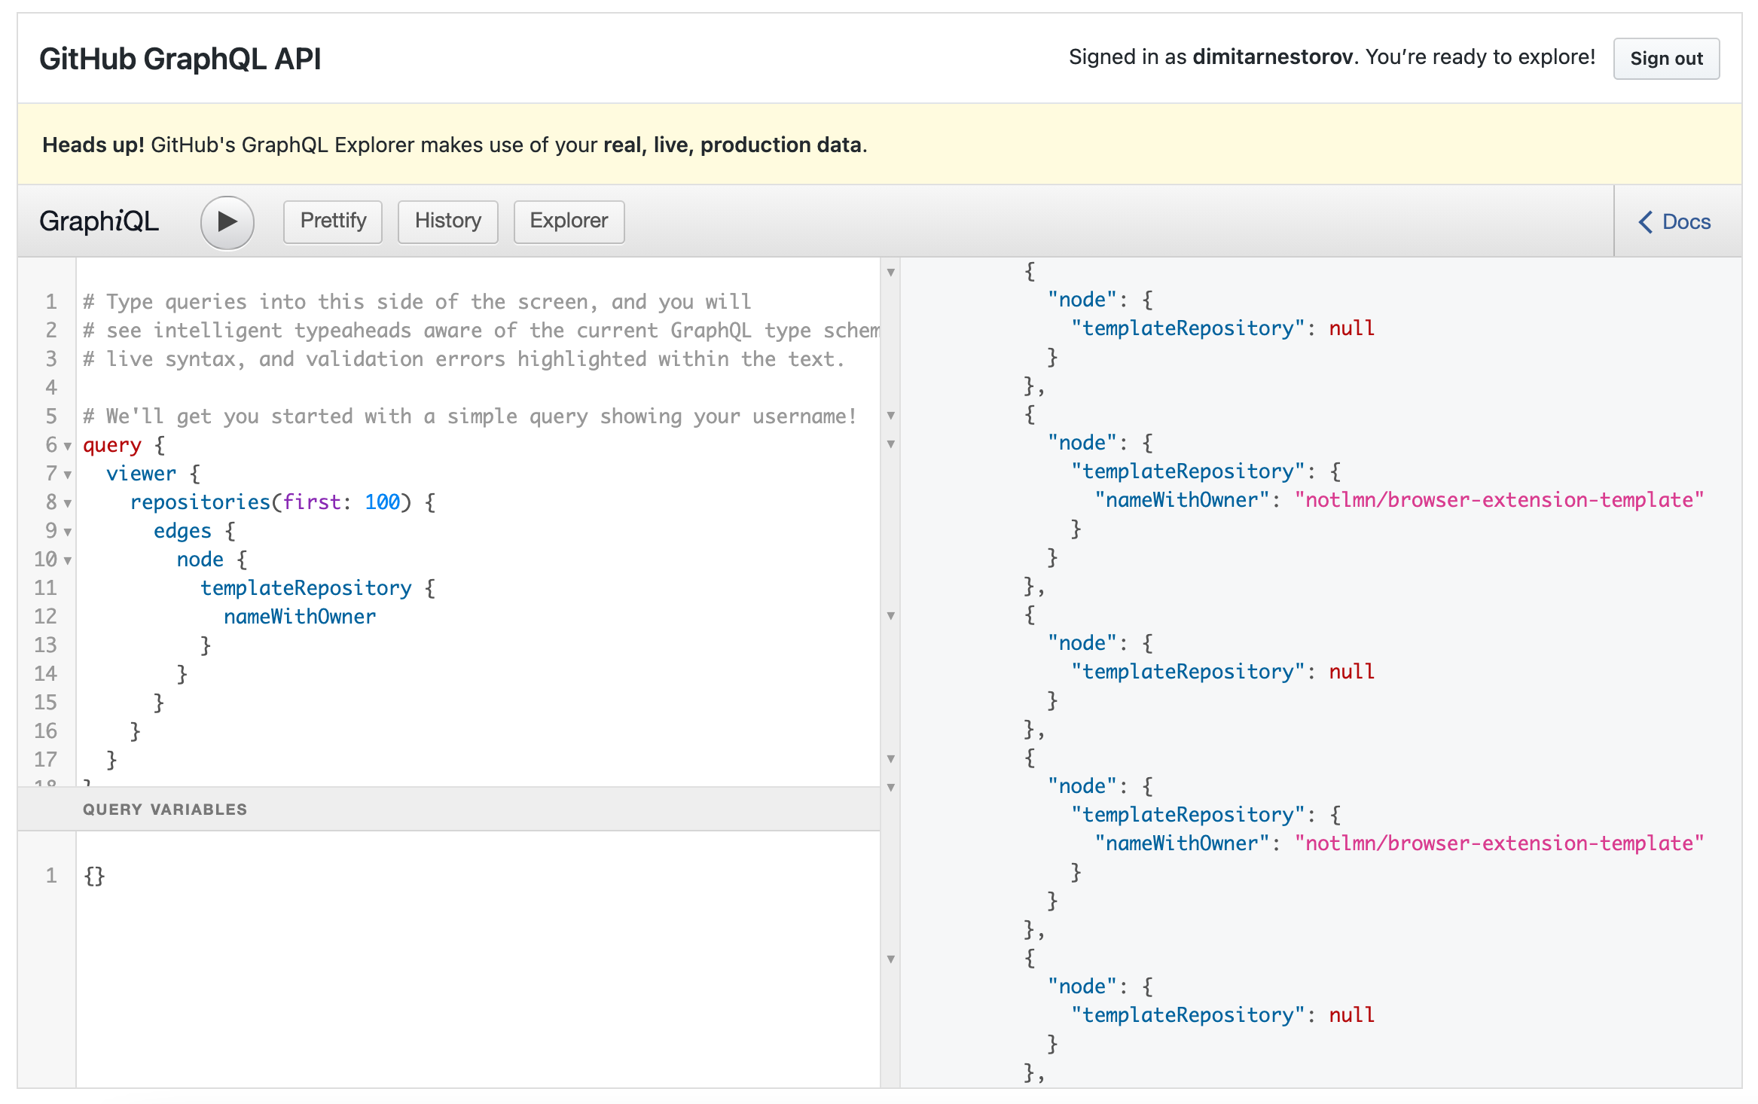Screen dimensions: 1758x1104
Task: Click the first notlmn/browser-extension-template result value
Action: [x=1498, y=500]
